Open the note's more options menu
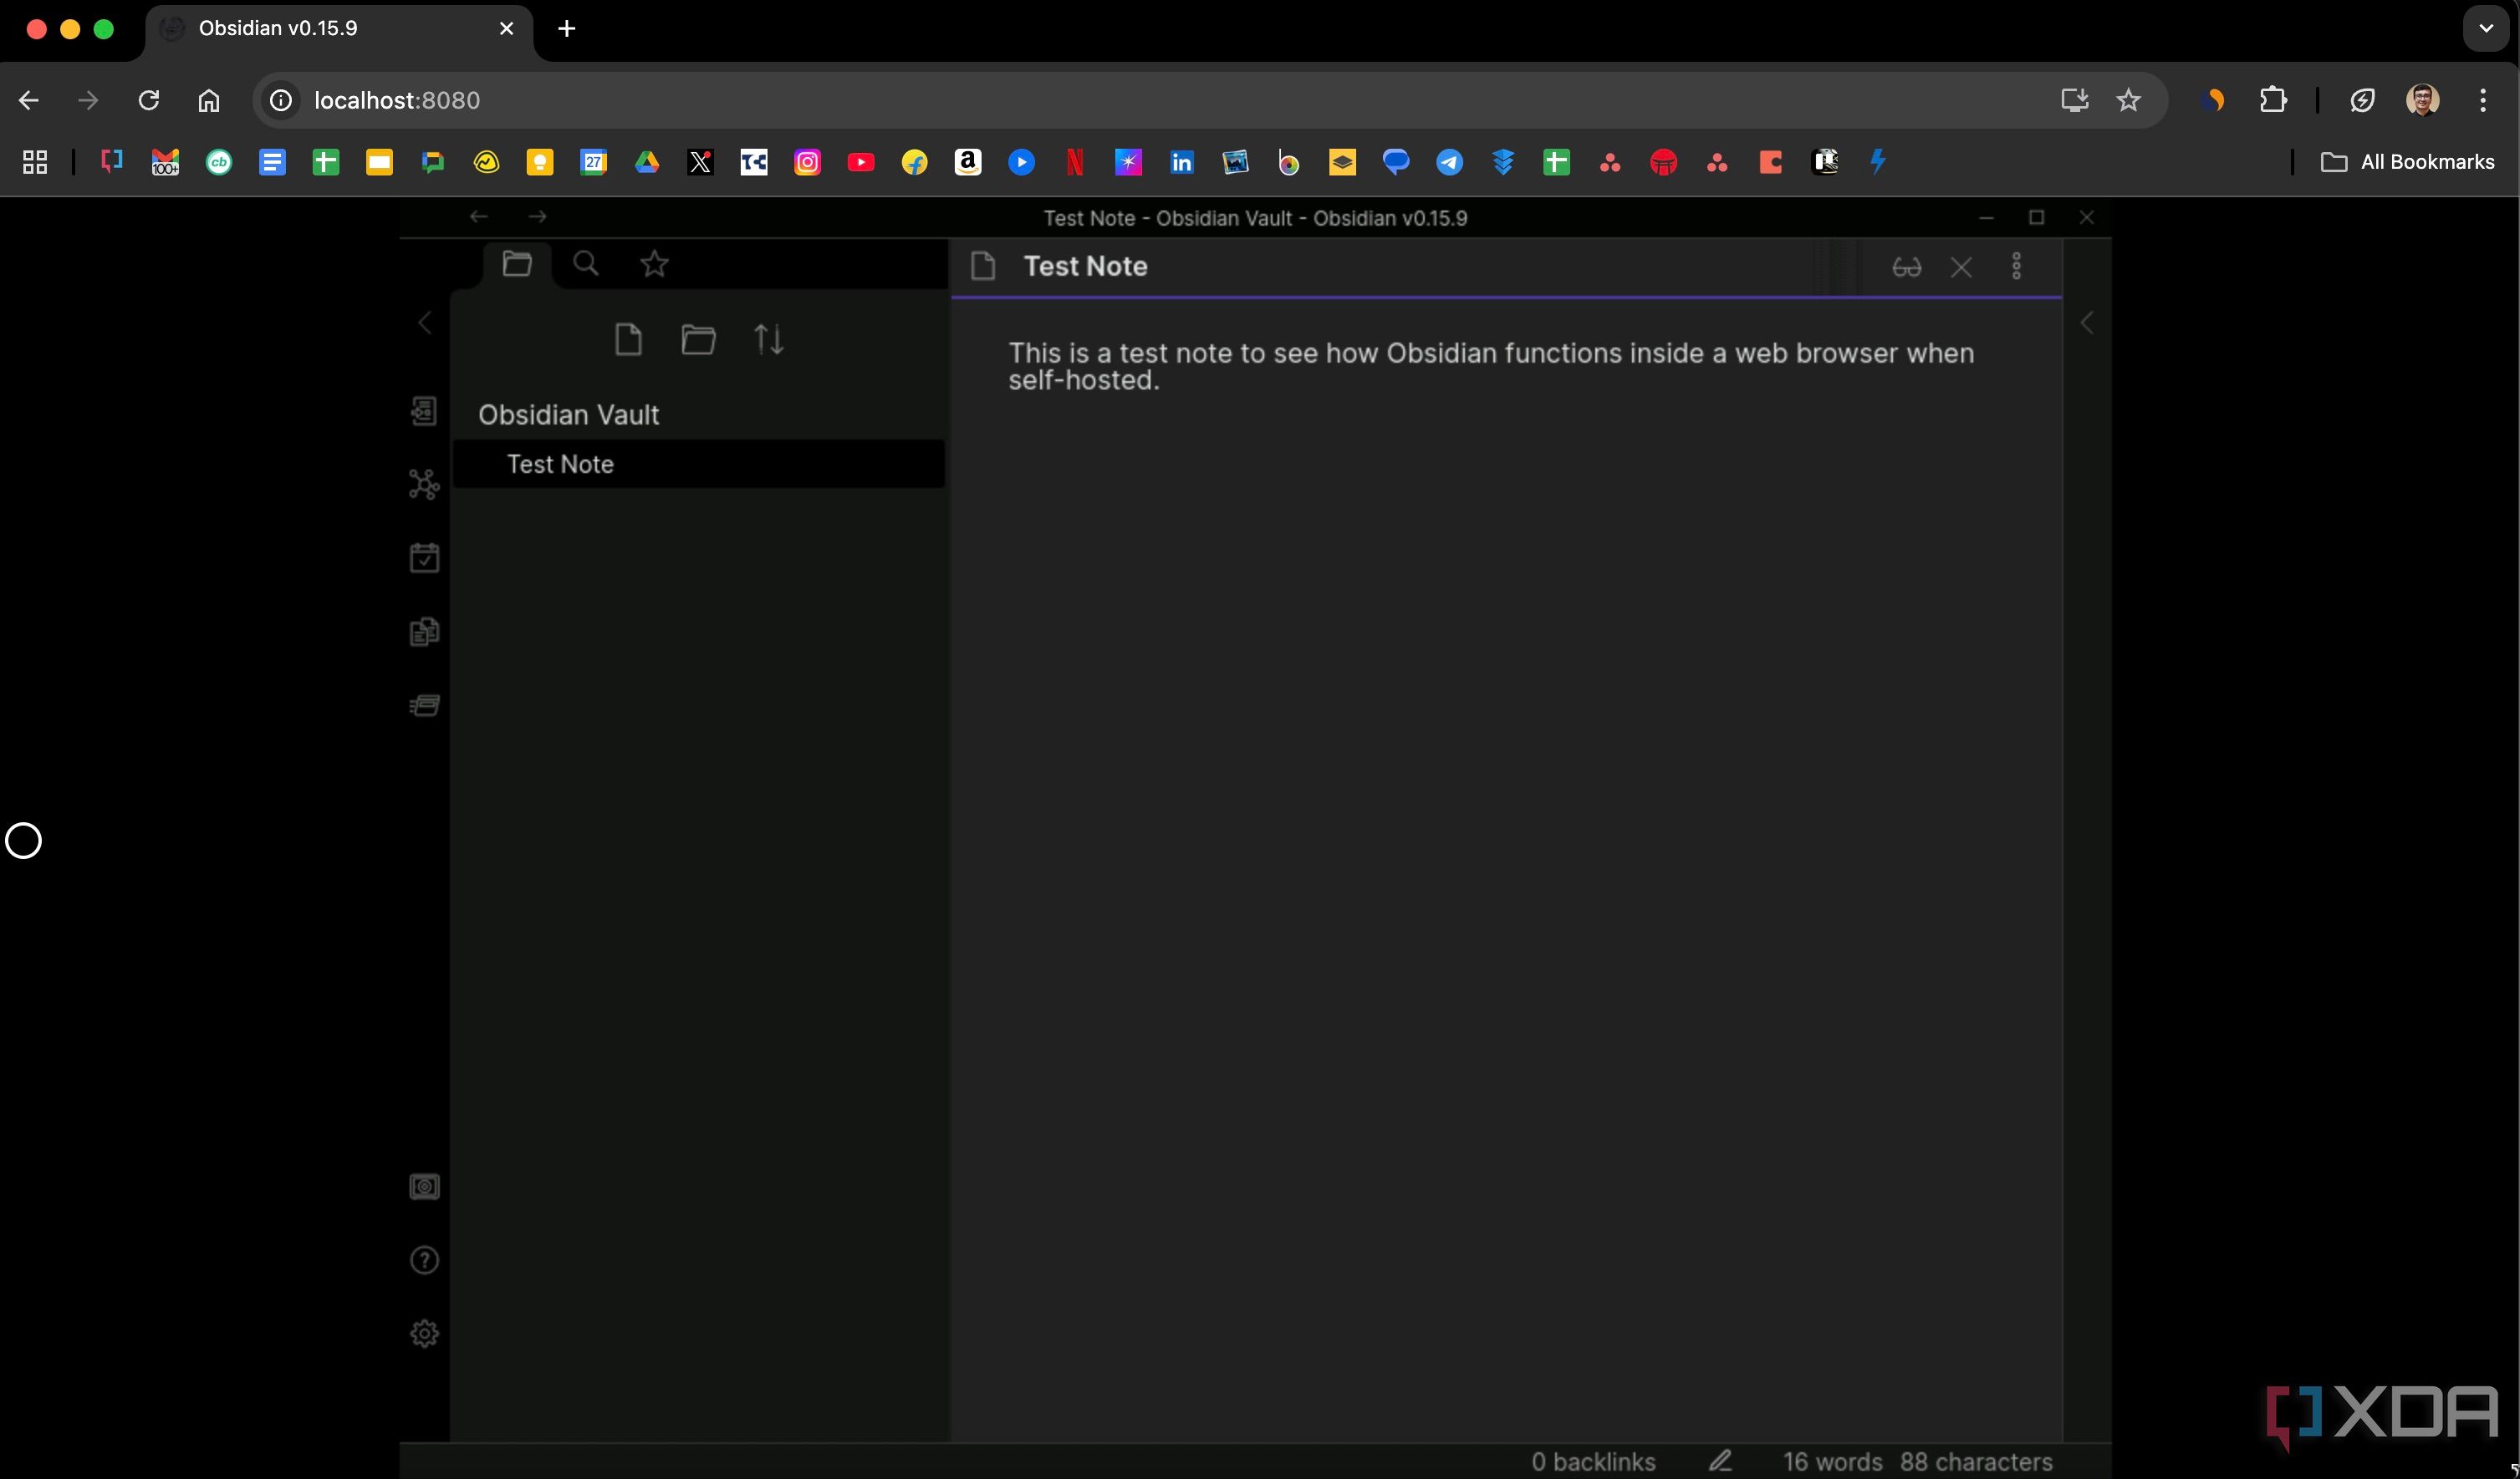The image size is (2520, 1479). (x=2016, y=267)
